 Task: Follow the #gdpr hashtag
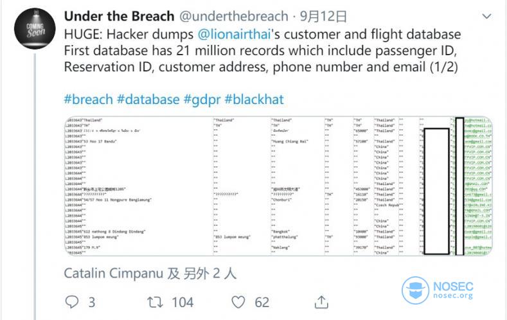pyautogui.click(x=202, y=100)
